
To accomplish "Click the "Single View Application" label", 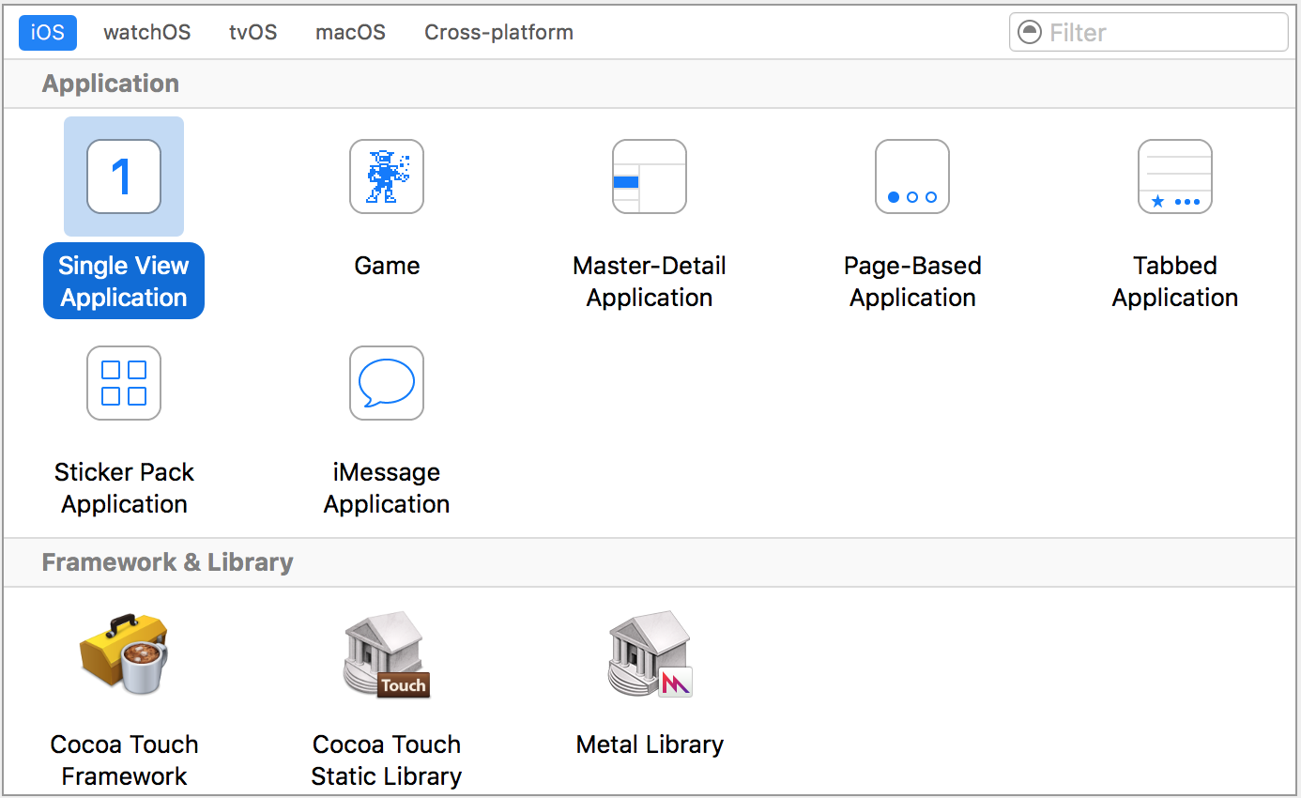I will click(124, 282).
